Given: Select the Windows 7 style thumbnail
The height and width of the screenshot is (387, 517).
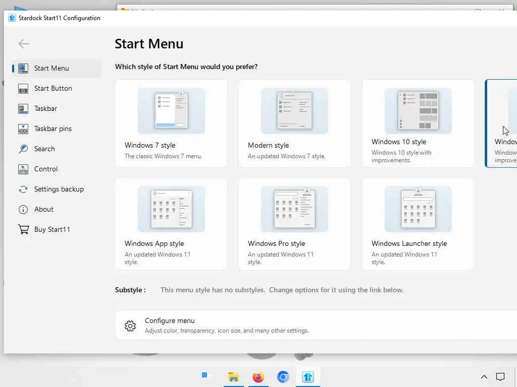Looking at the screenshot, I should pos(171,110).
